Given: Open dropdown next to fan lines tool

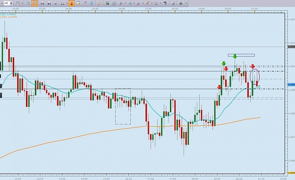Looking at the screenshot, I should click(143, 3).
